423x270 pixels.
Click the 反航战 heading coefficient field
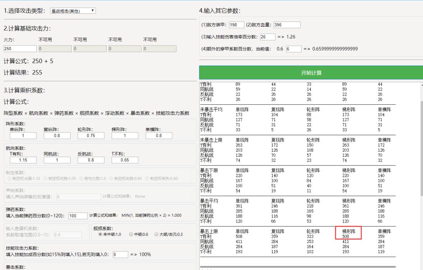[x=91, y=160]
